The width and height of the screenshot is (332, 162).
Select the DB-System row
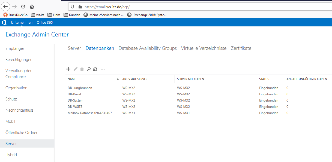[x=199, y=100]
